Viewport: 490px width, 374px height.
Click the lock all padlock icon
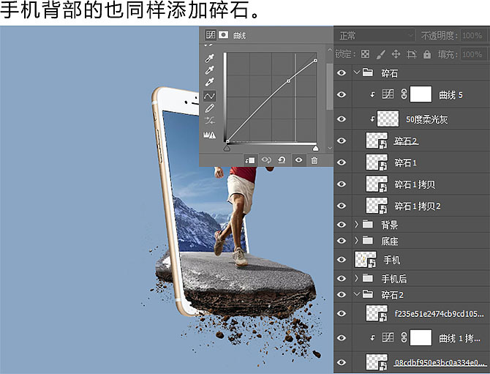point(427,54)
